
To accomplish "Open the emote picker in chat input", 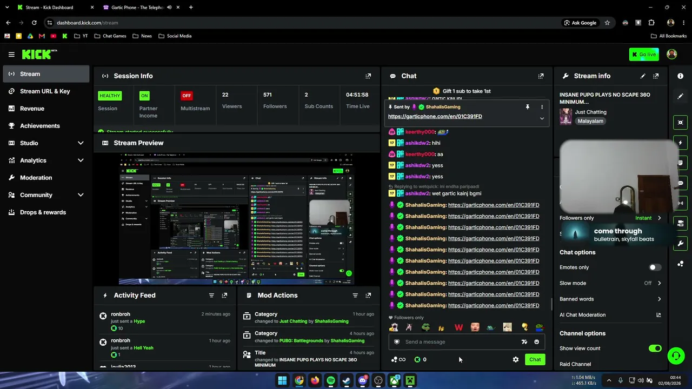I will tap(536, 342).
